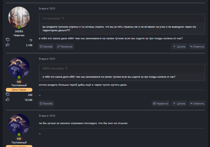This screenshot has width=210, height=147.
Task: Like Ich's post with Нравится
Action: [x=160, y=103]
